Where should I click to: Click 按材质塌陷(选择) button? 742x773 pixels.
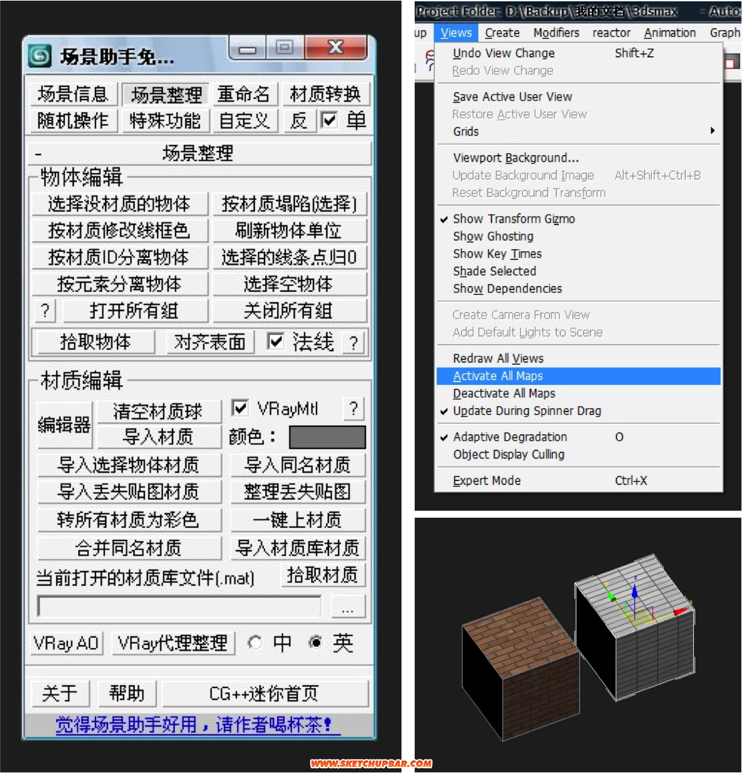tap(290, 204)
